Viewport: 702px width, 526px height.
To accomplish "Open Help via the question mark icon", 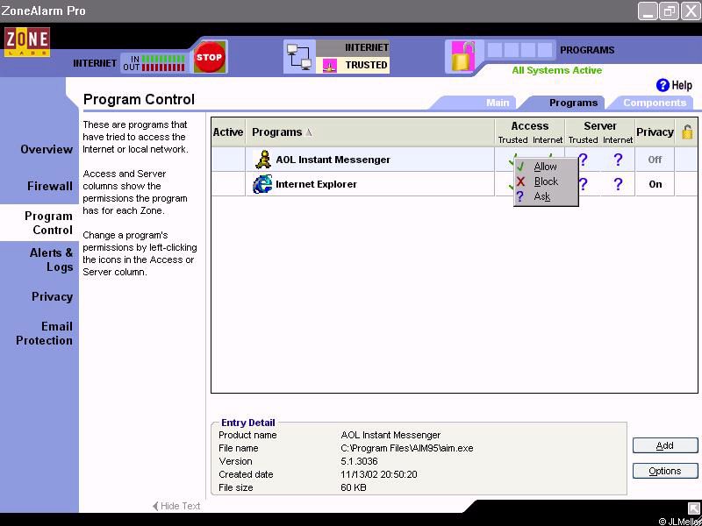I will pyautogui.click(x=663, y=85).
